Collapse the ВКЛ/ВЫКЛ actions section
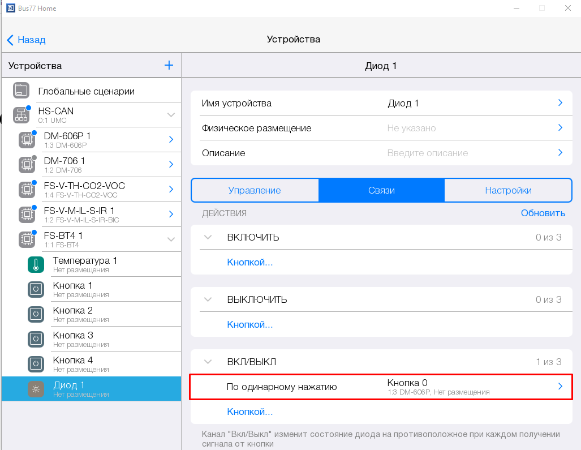 (x=208, y=362)
